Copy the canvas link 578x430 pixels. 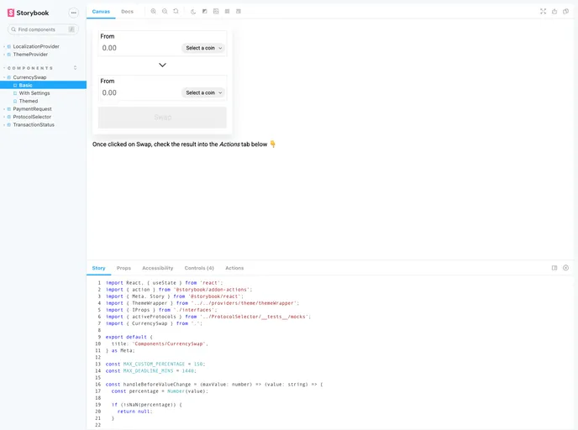pyautogui.click(x=566, y=12)
